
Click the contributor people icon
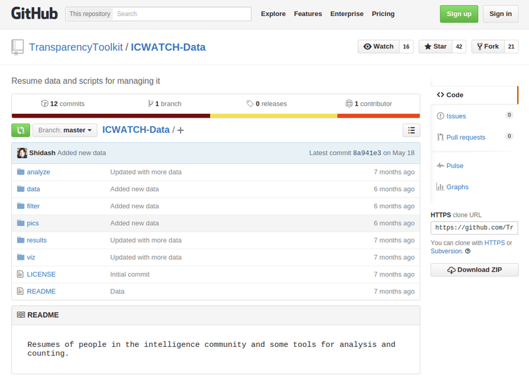(x=349, y=104)
